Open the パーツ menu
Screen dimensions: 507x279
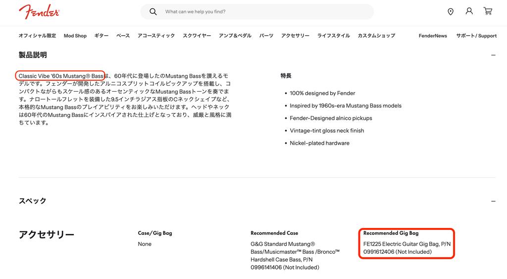point(266,36)
